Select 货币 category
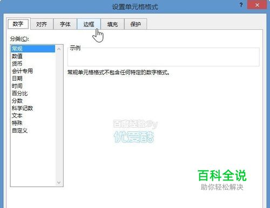 pos(33,64)
